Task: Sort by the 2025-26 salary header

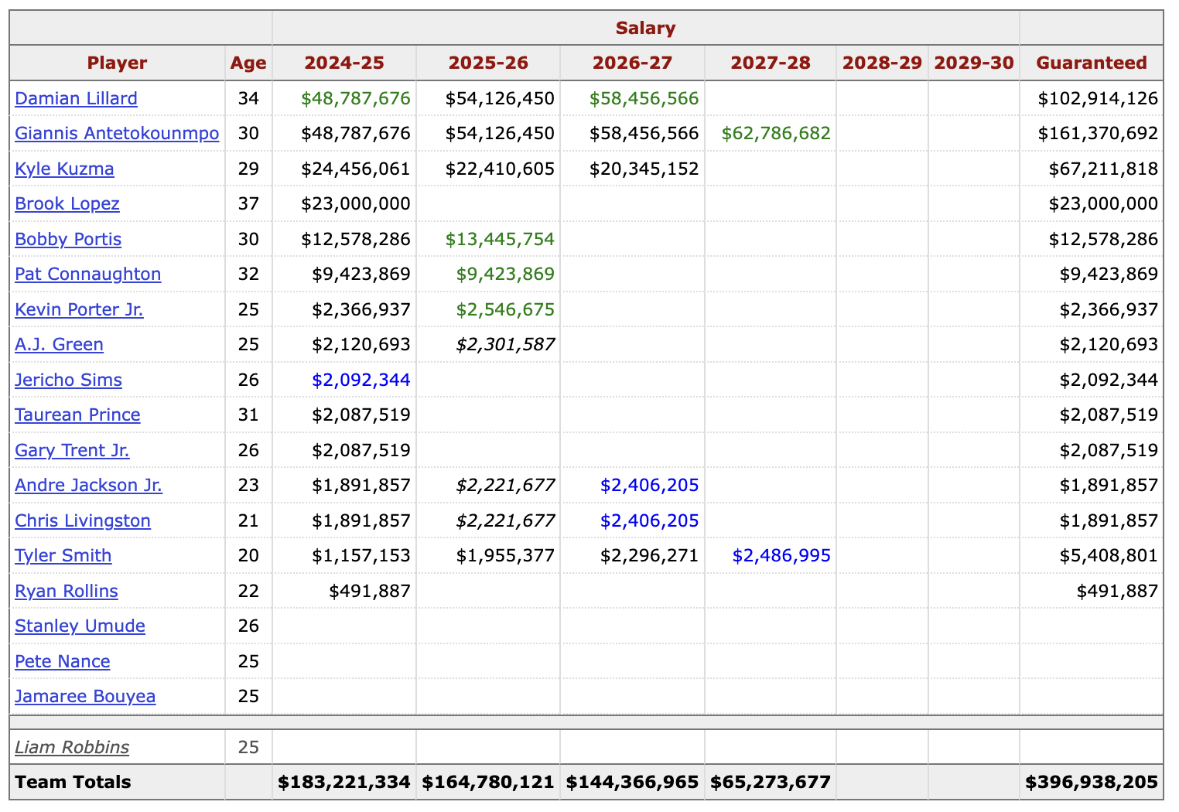Action: (x=488, y=63)
